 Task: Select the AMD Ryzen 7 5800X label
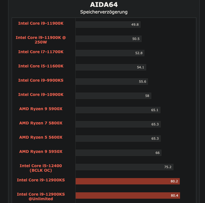pos(41,123)
